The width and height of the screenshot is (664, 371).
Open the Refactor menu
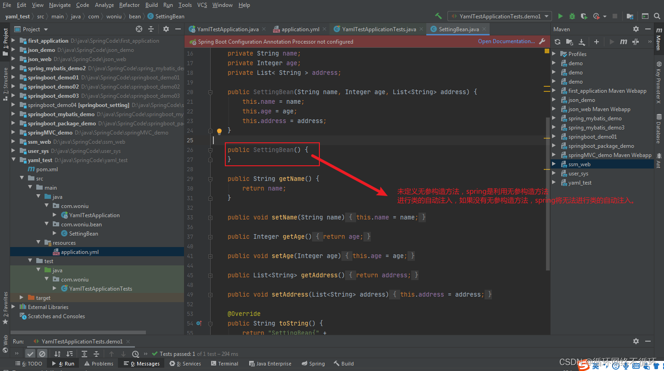pos(129,5)
